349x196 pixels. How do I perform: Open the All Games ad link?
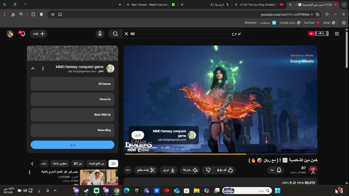click(x=73, y=84)
